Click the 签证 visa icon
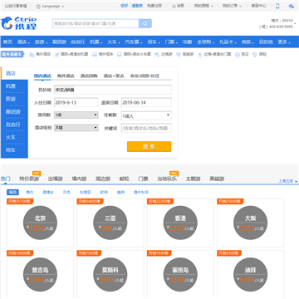The width and height of the screenshot is (299, 299). tap(238, 55)
